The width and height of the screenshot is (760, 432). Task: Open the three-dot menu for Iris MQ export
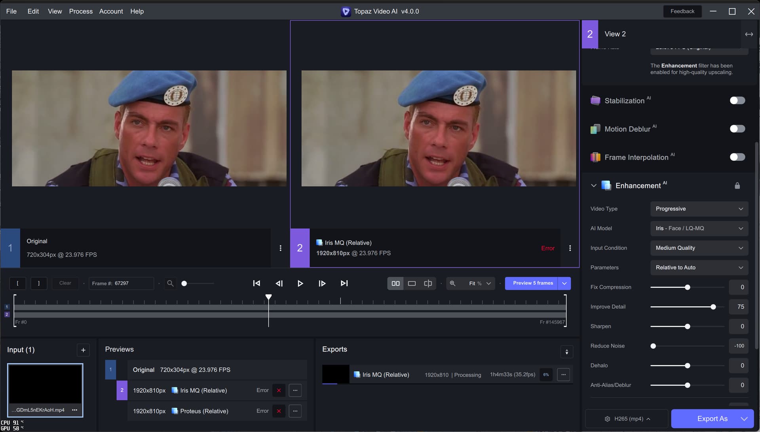point(563,375)
